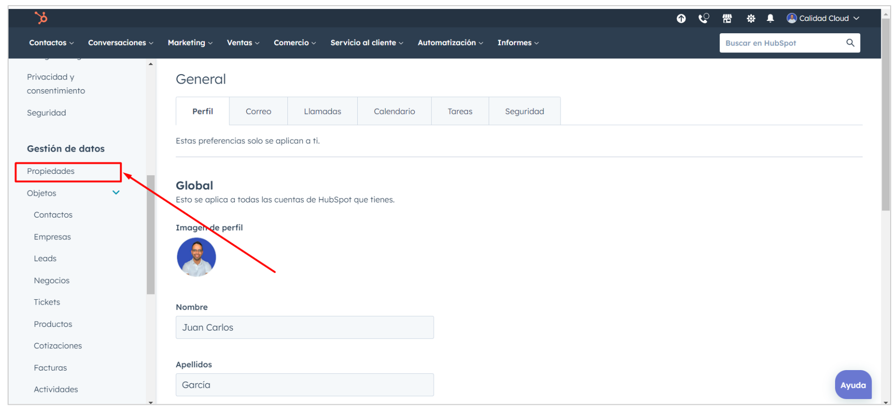Open the marketplace store icon
This screenshot has width=894, height=410.
pyautogui.click(x=727, y=19)
